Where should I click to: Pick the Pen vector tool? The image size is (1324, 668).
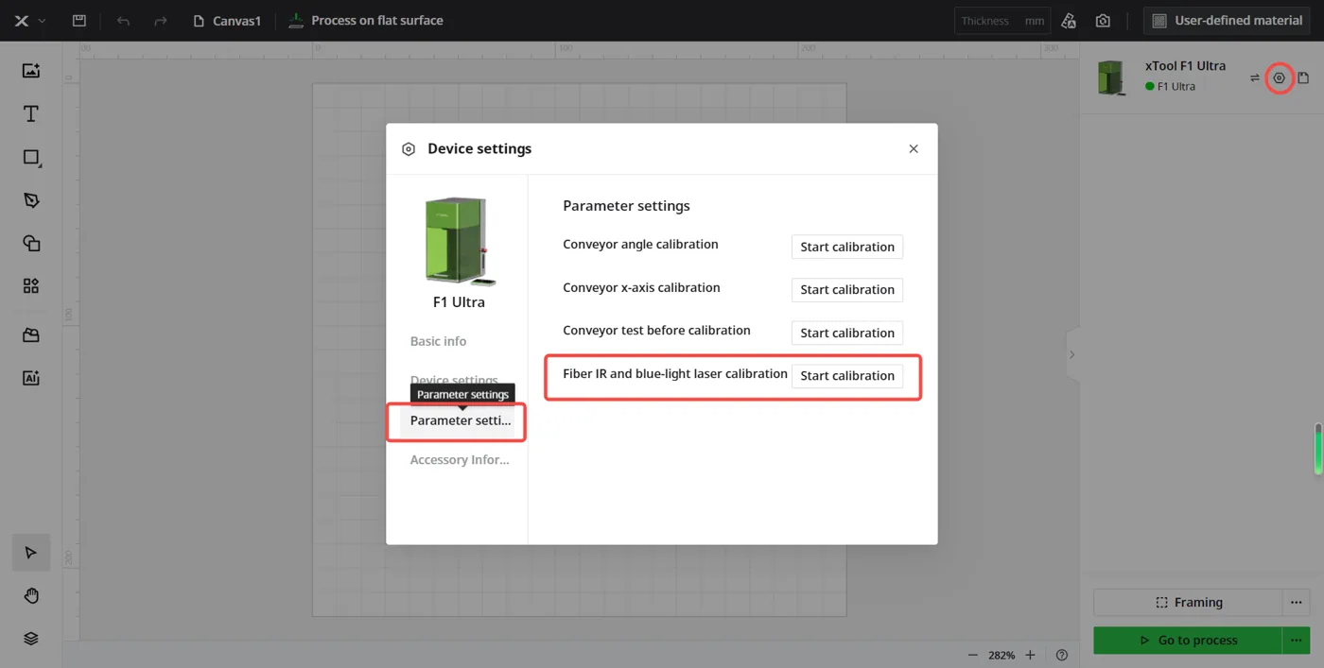click(31, 200)
